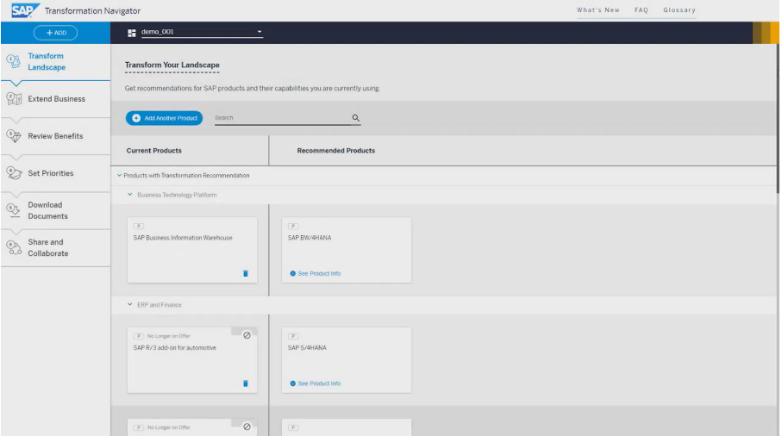Open the Glossary link
The height and width of the screenshot is (436, 782).
(x=679, y=9)
